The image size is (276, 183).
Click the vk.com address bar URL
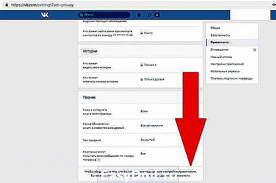coord(42,5)
